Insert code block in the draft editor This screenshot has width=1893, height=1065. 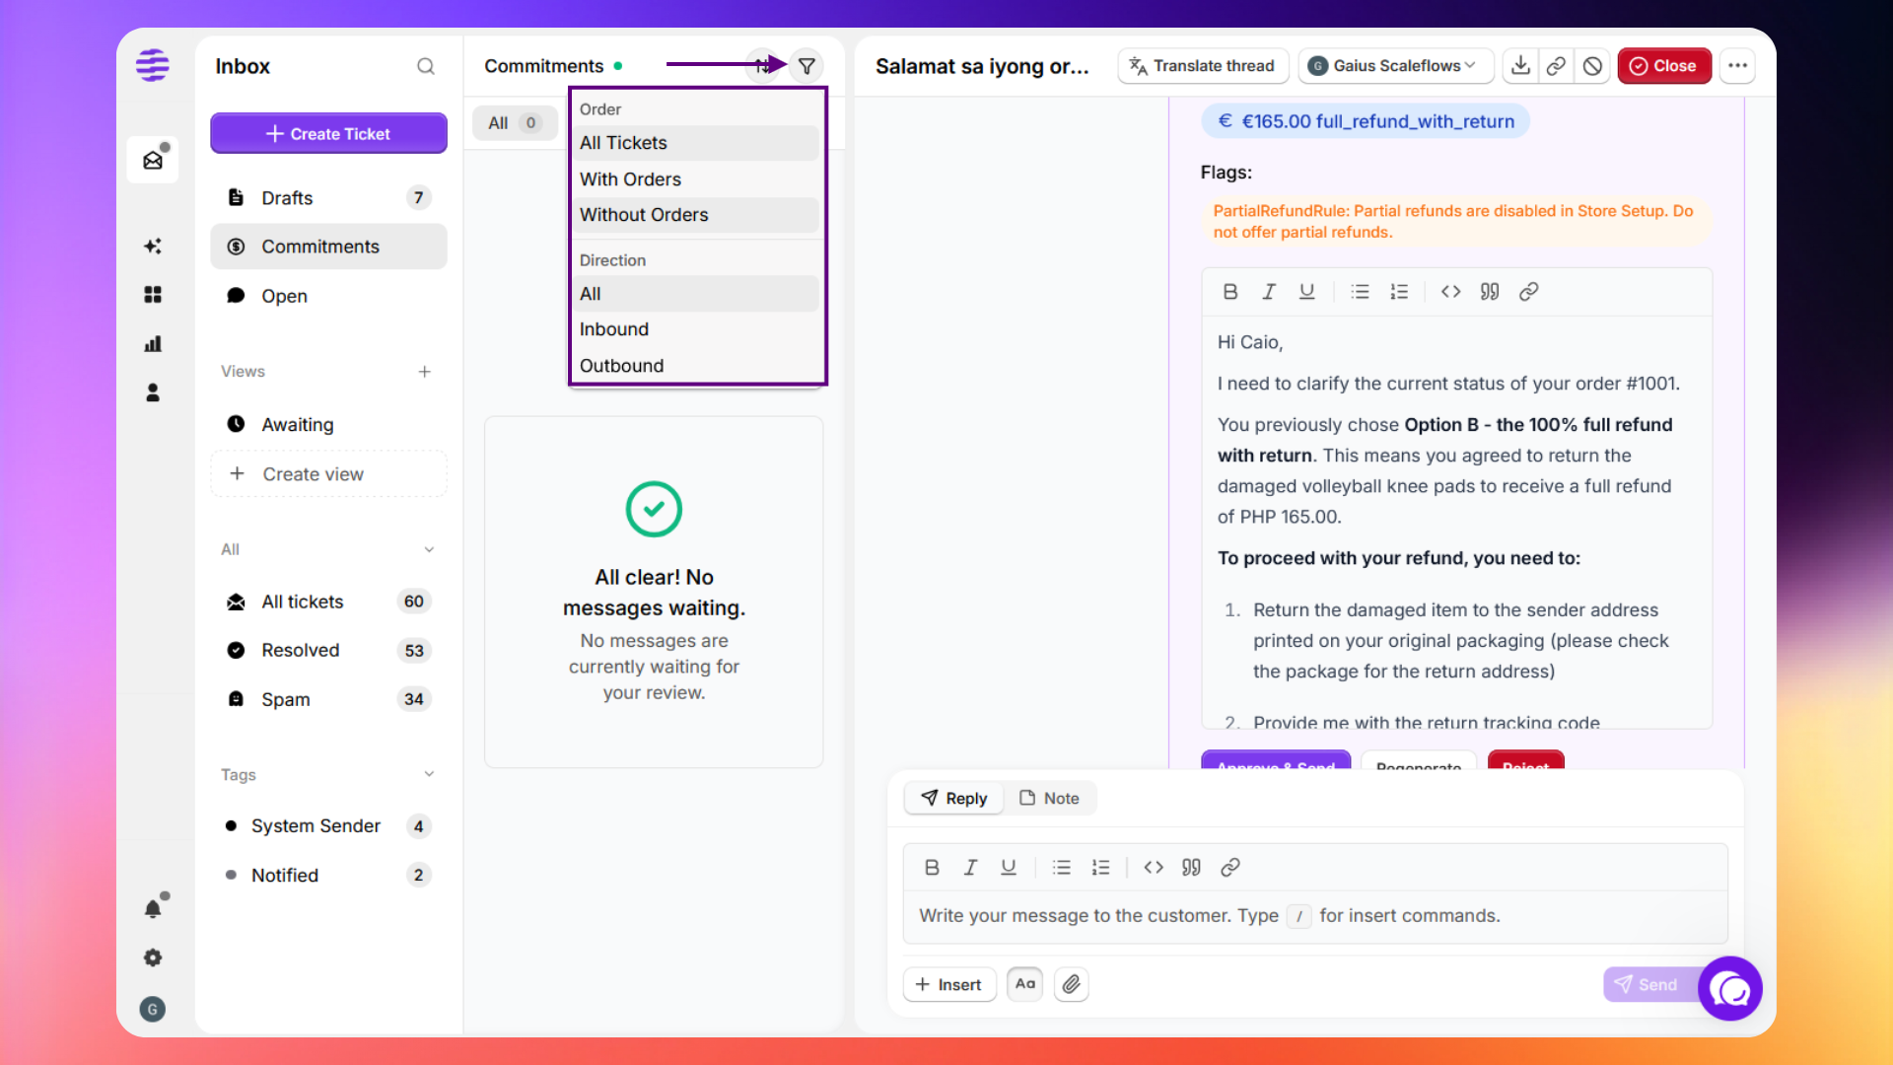pyautogui.click(x=1451, y=292)
